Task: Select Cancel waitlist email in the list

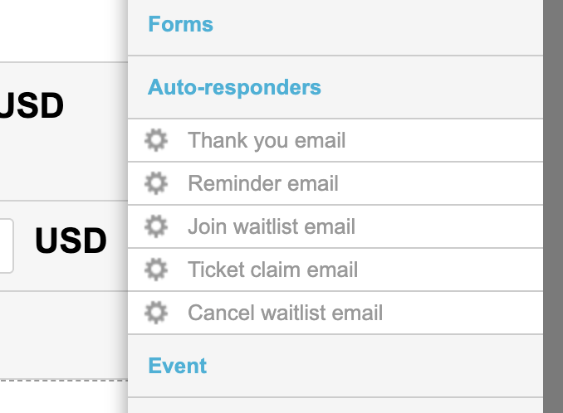Action: (x=285, y=313)
